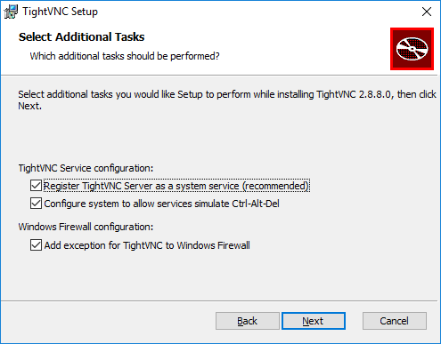
Task: Proceed by clicking the Next button
Action: 314,321
